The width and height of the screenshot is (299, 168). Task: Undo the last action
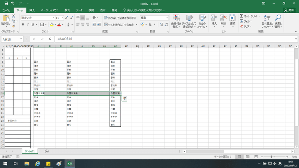[13, 3]
